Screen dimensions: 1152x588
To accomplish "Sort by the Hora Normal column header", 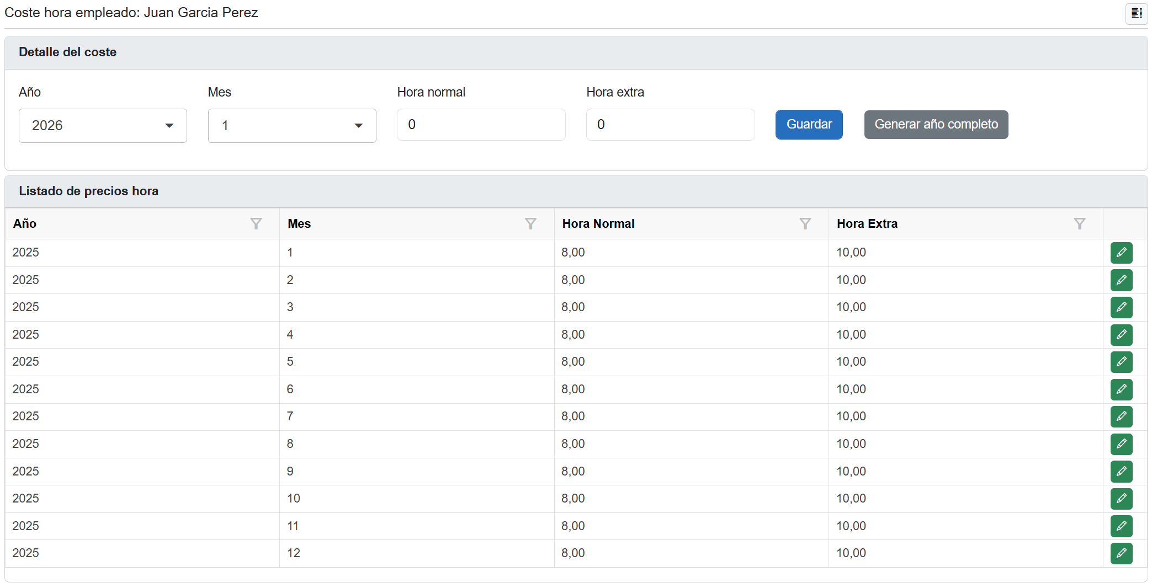I will (598, 223).
